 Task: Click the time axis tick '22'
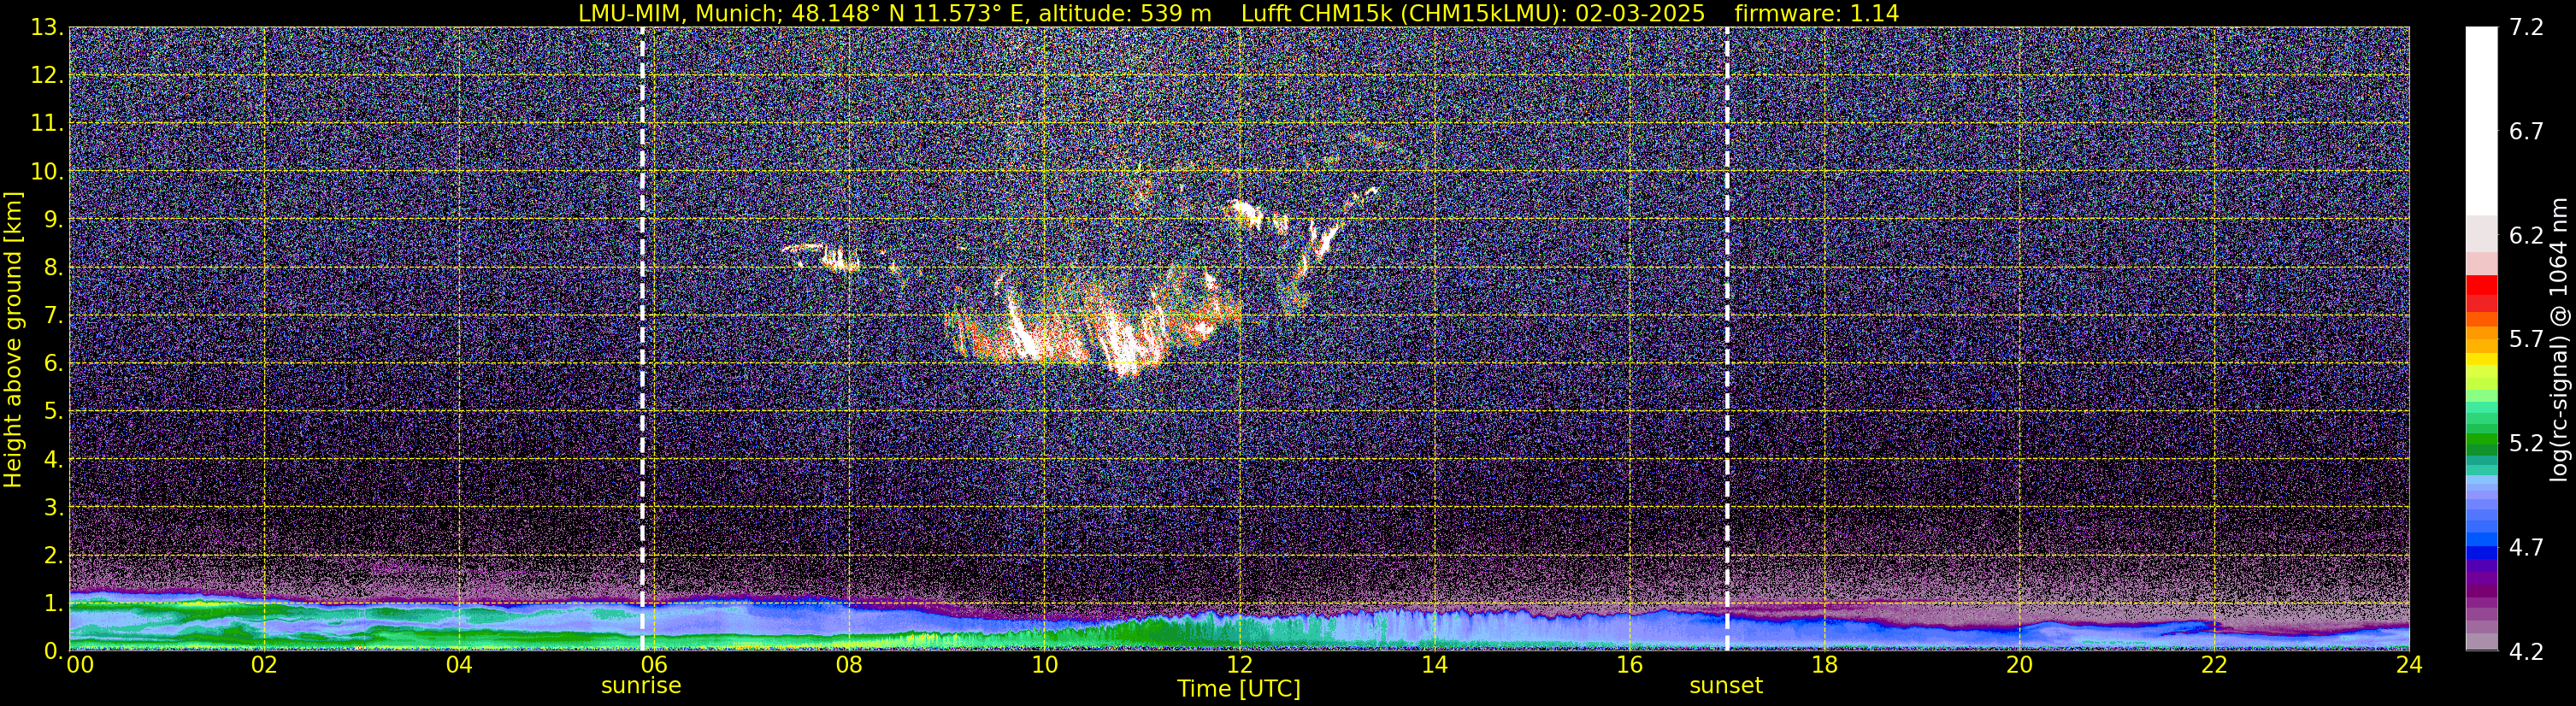point(2214,665)
